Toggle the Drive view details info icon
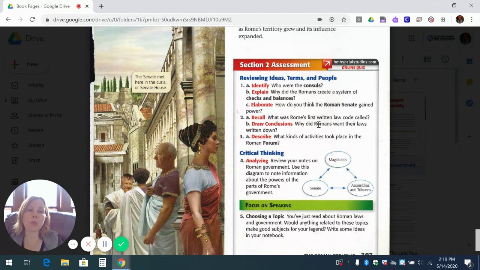480x270 pixels. coord(445,59)
